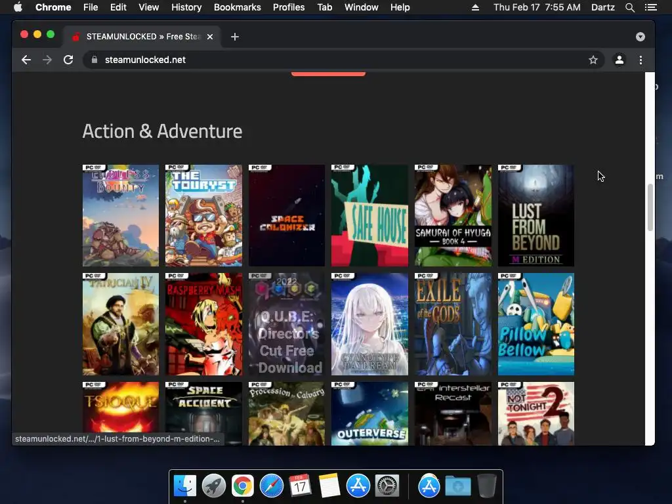Bookmark this page with the star icon

click(593, 60)
